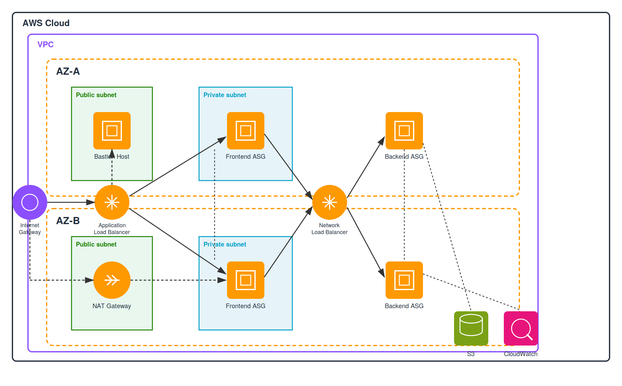Click the Application Load Balancer text label

[x=112, y=228]
